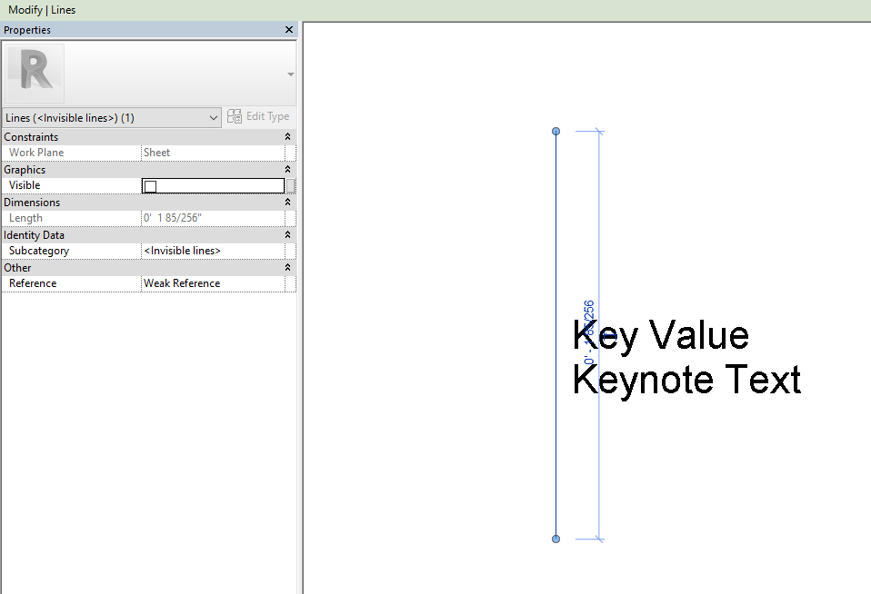This screenshot has width=871, height=594.
Task: Collapse the Dimensions section
Action: coord(287,202)
